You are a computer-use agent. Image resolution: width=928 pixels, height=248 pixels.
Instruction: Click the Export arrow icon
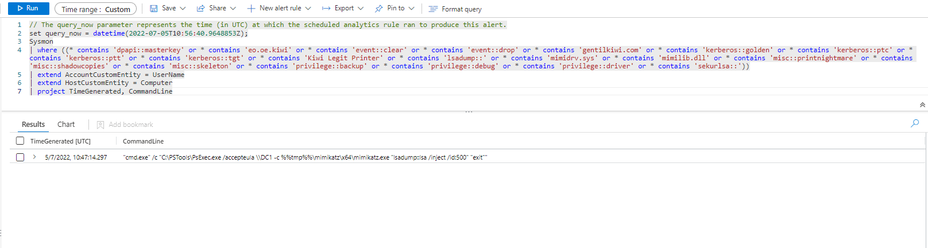point(326,9)
